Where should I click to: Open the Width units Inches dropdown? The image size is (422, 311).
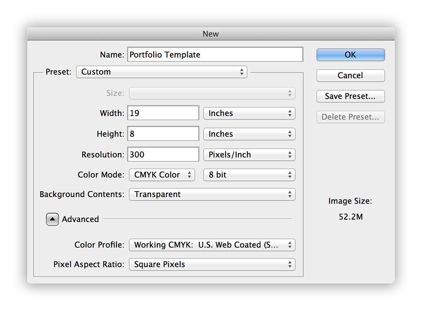click(x=249, y=113)
